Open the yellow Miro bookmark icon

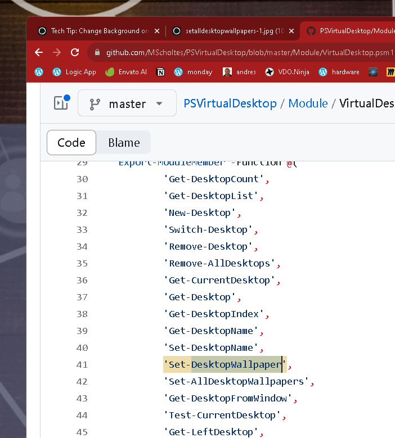[x=390, y=72]
